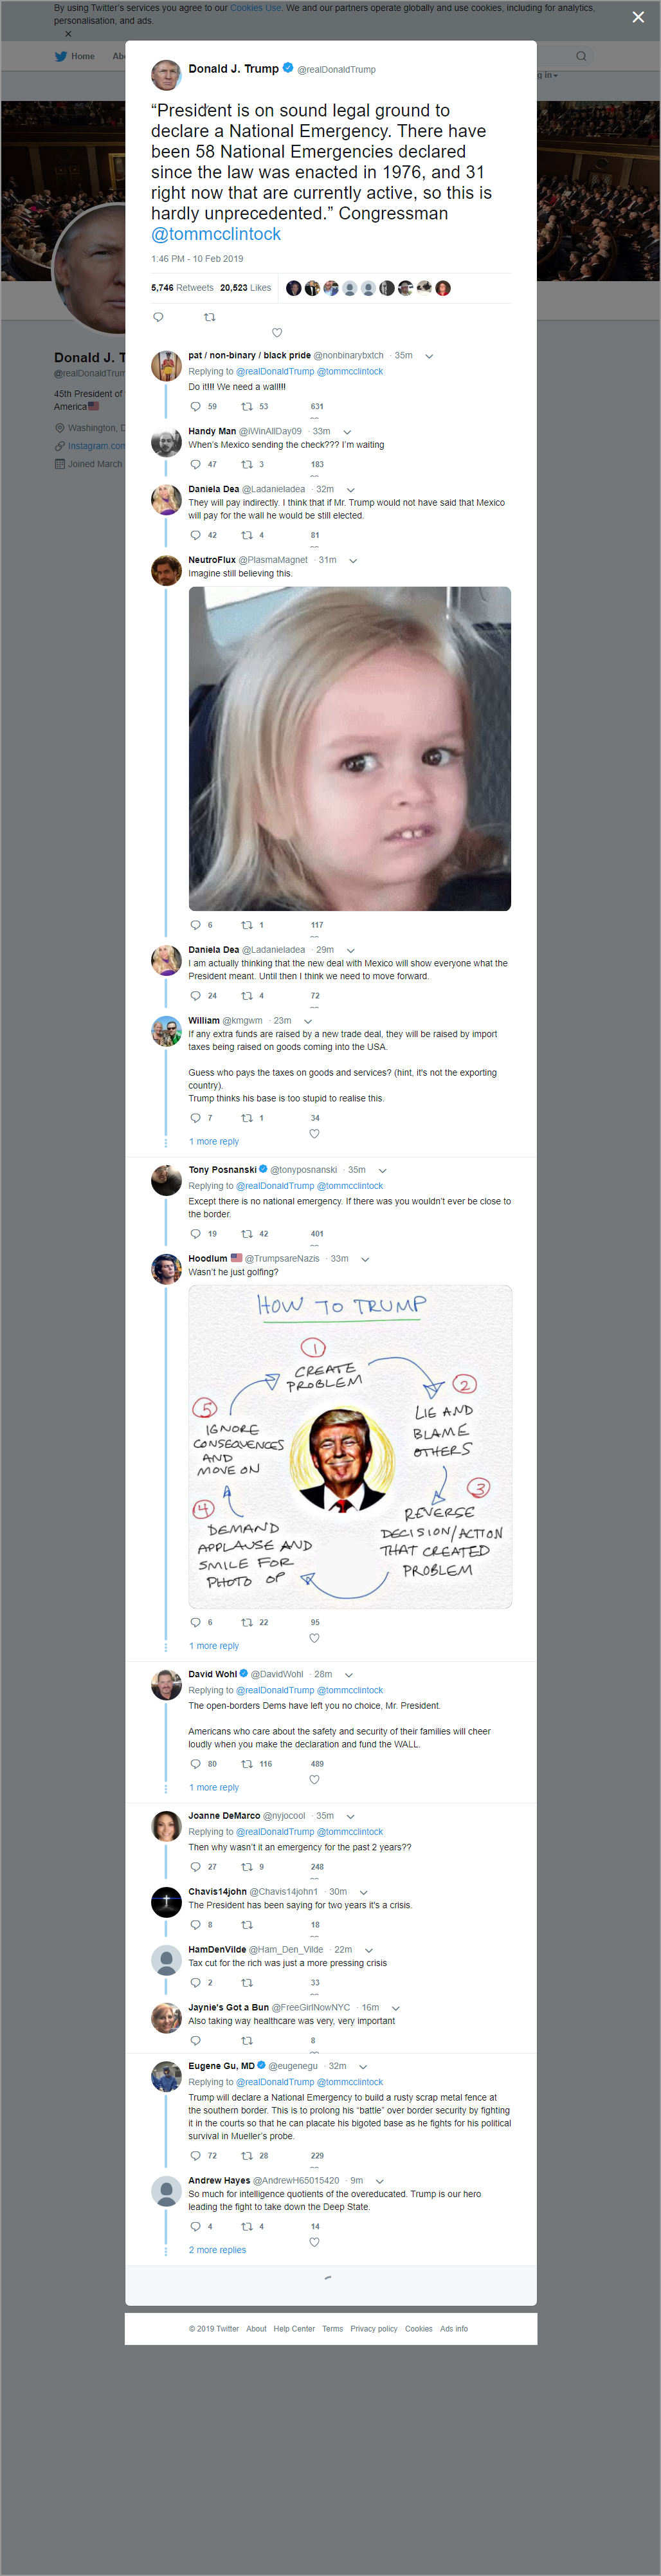Click the Twitter bird Home icon

pyautogui.click(x=61, y=56)
